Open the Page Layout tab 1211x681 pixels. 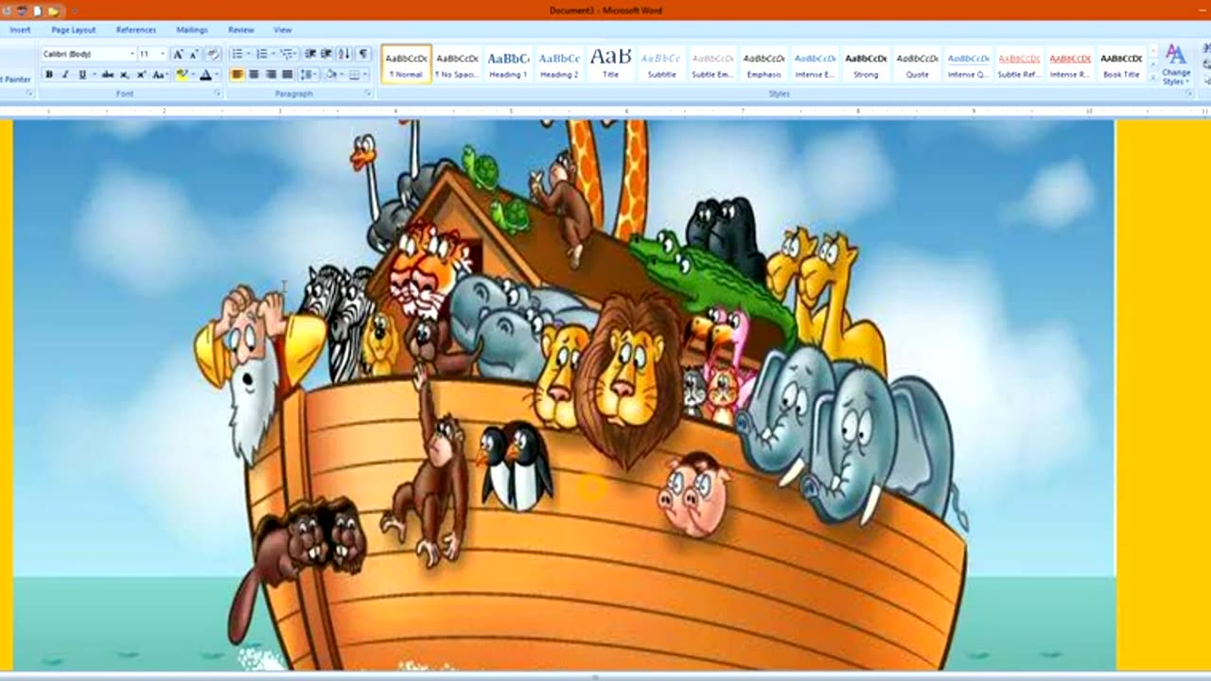pos(74,30)
